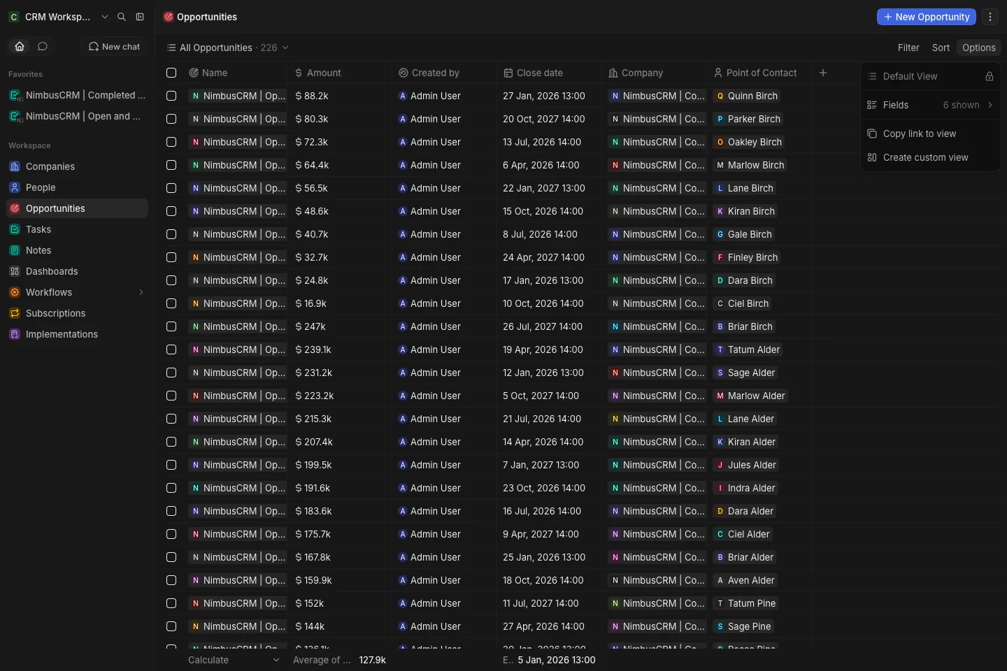The image size is (1007, 671).
Task: Click the Name column target icon
Action: (194, 73)
